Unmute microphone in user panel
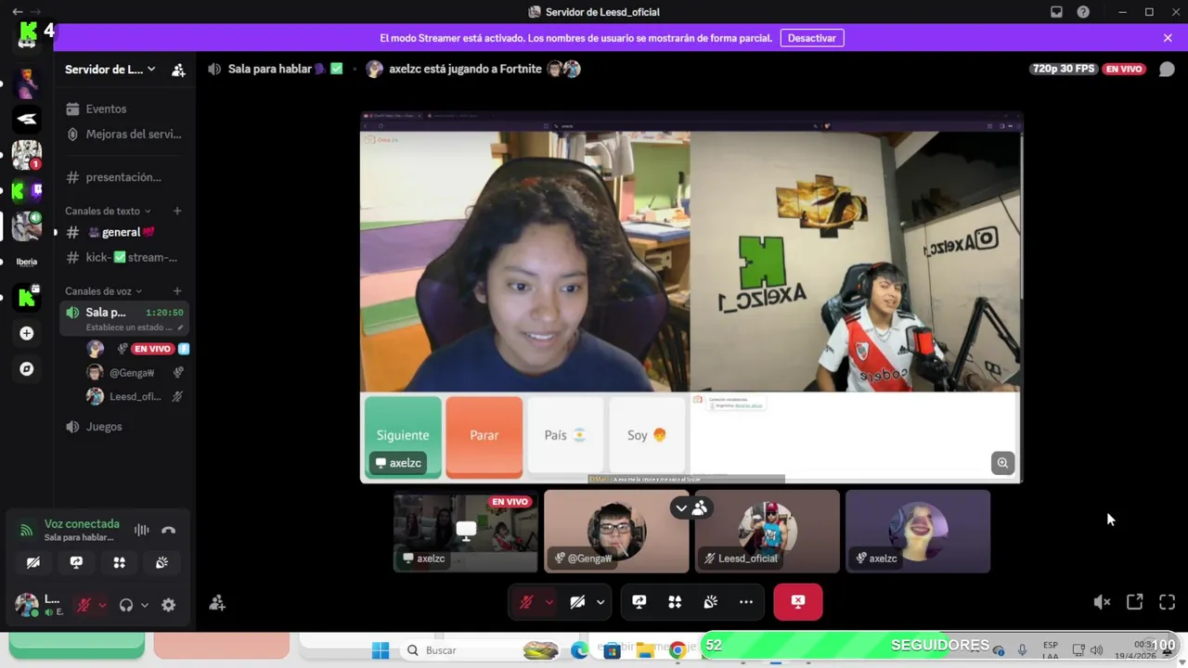This screenshot has width=1188, height=668. [84, 605]
